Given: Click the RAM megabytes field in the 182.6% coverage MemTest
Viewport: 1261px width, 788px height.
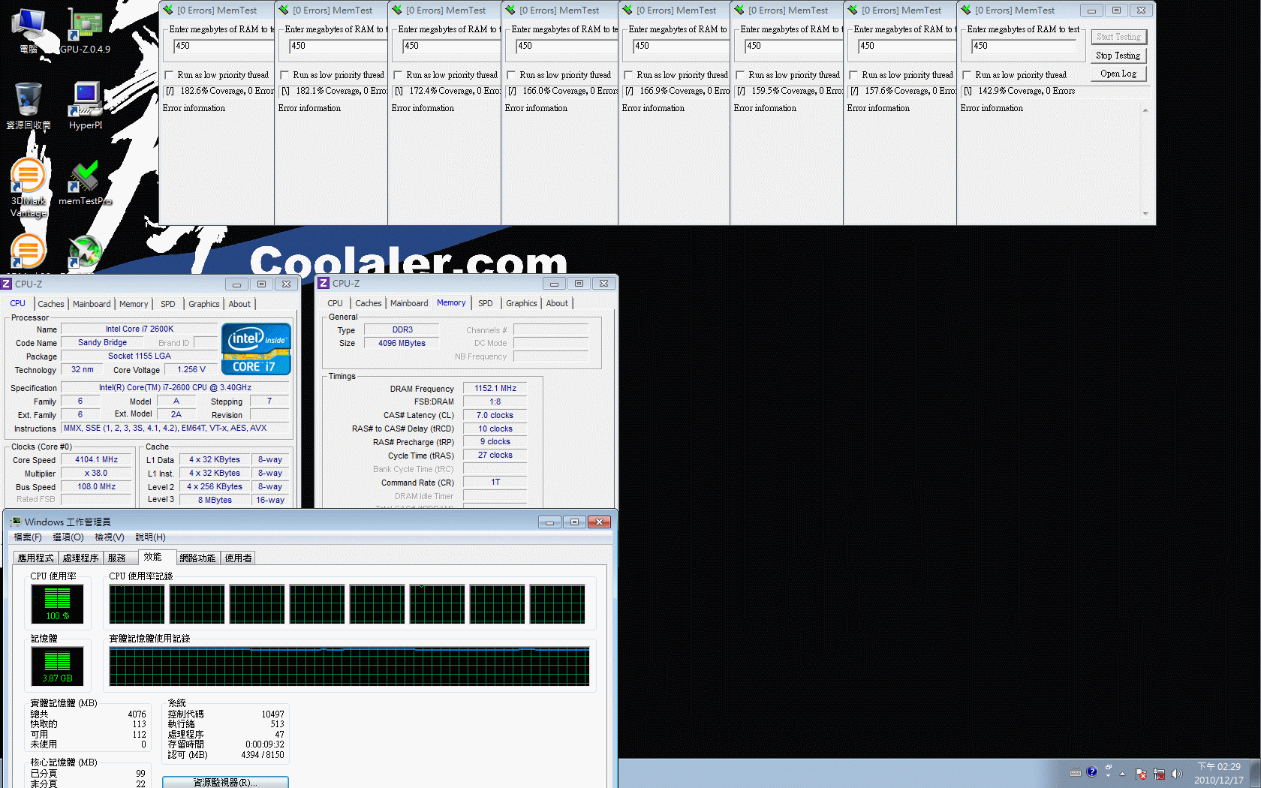Looking at the screenshot, I should [x=224, y=46].
